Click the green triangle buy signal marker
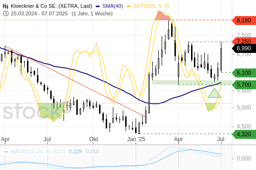Viewport: 256px width, 170px height. pos(215,93)
